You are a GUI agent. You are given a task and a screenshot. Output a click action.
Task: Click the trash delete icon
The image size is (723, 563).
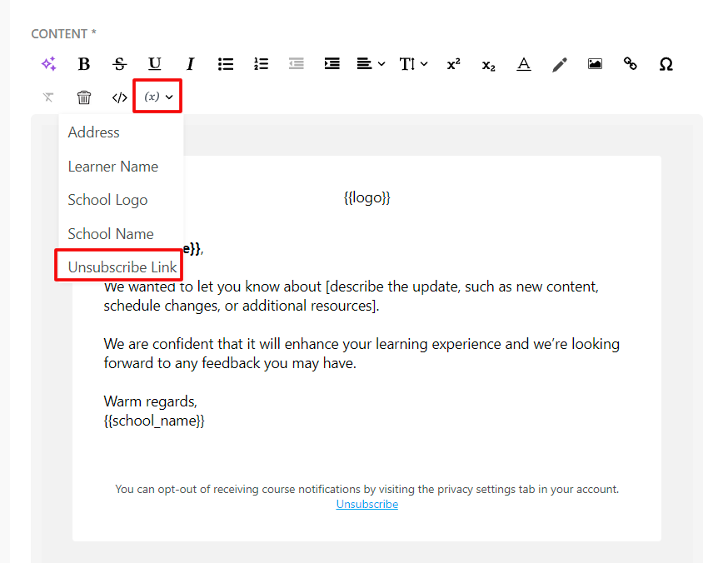tap(84, 97)
